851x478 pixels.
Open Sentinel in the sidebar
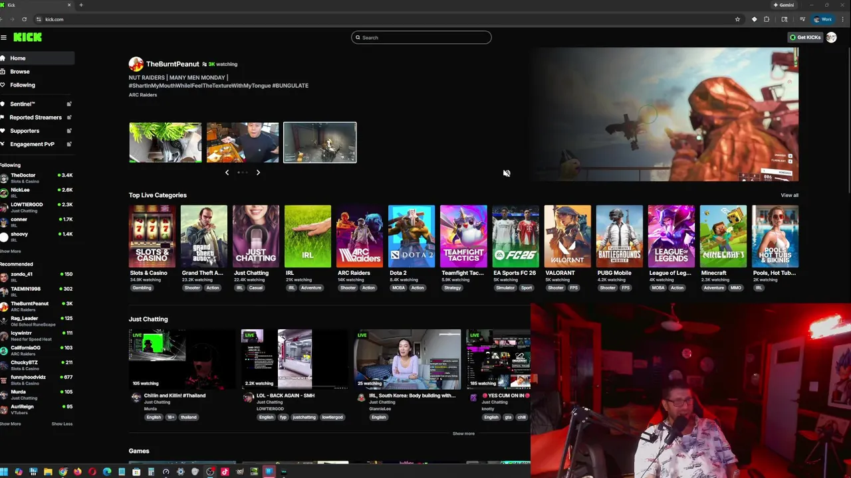[x=22, y=104]
